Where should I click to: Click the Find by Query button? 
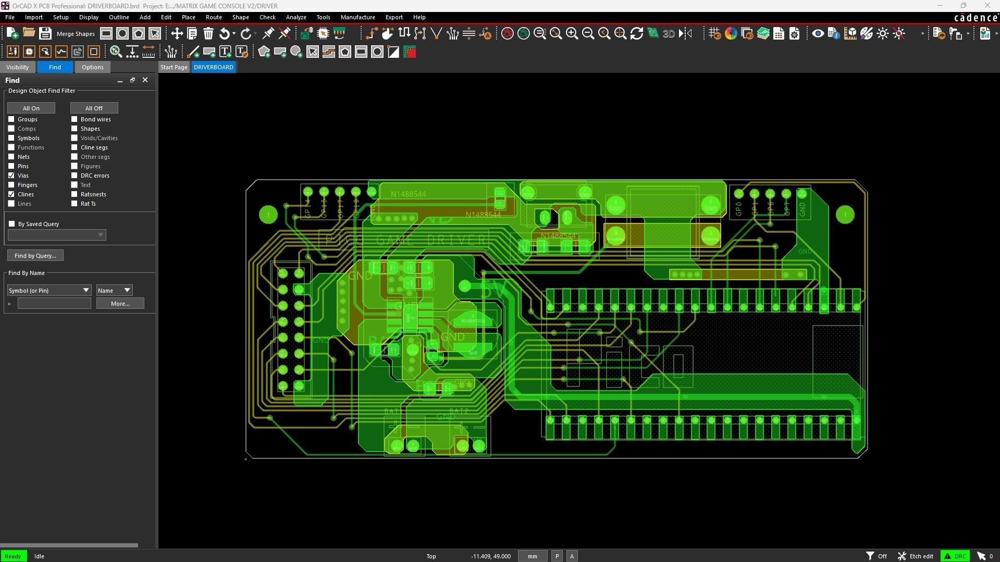[35, 256]
